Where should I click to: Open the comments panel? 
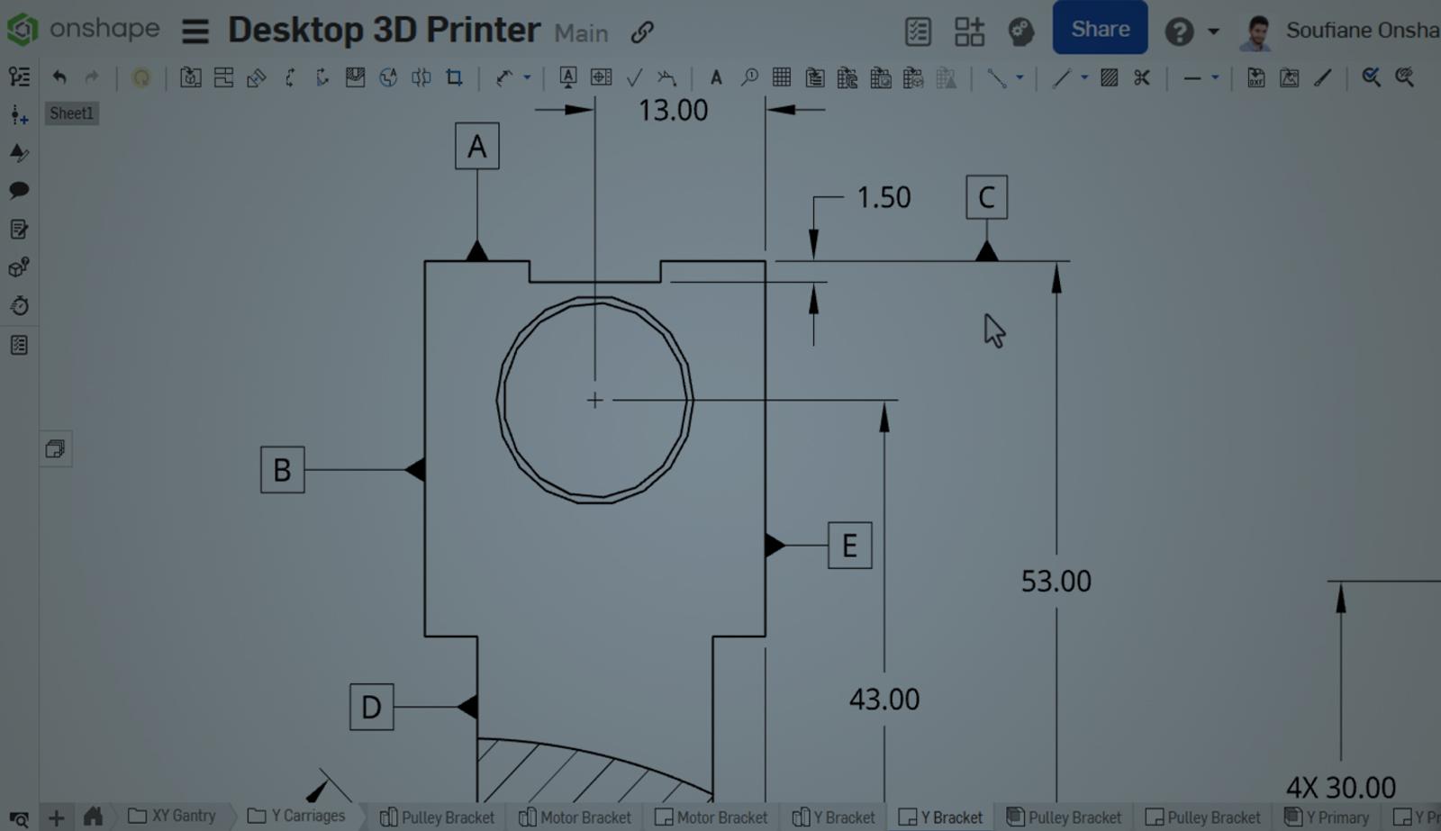[19, 190]
